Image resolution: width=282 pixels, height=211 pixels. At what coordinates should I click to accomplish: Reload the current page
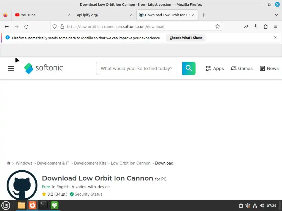(x=26, y=27)
